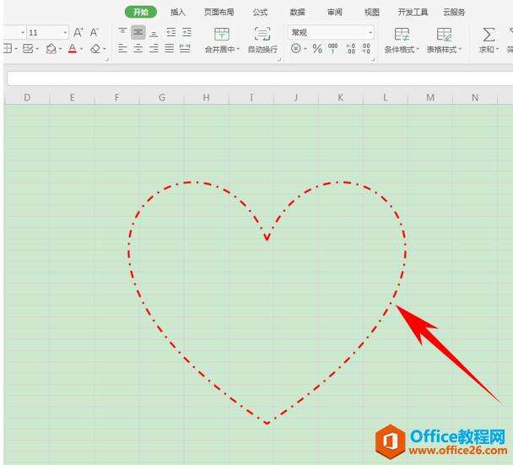Align text right in cell
Viewport: 513px width, 465px height.
coord(154,49)
